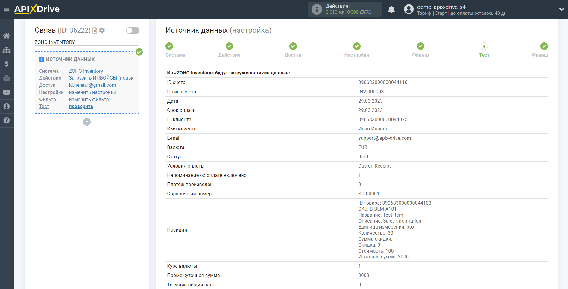568x289 pixels.
Task: Click the demo_apix-drive_s4 username
Action: click(441, 7)
